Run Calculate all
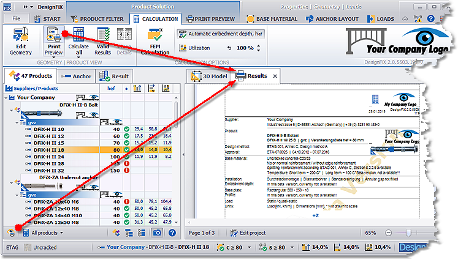 coord(78,41)
